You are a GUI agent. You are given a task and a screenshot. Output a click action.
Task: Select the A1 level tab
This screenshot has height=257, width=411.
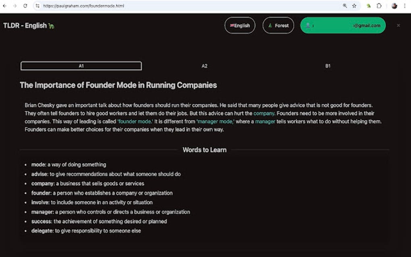click(x=81, y=66)
